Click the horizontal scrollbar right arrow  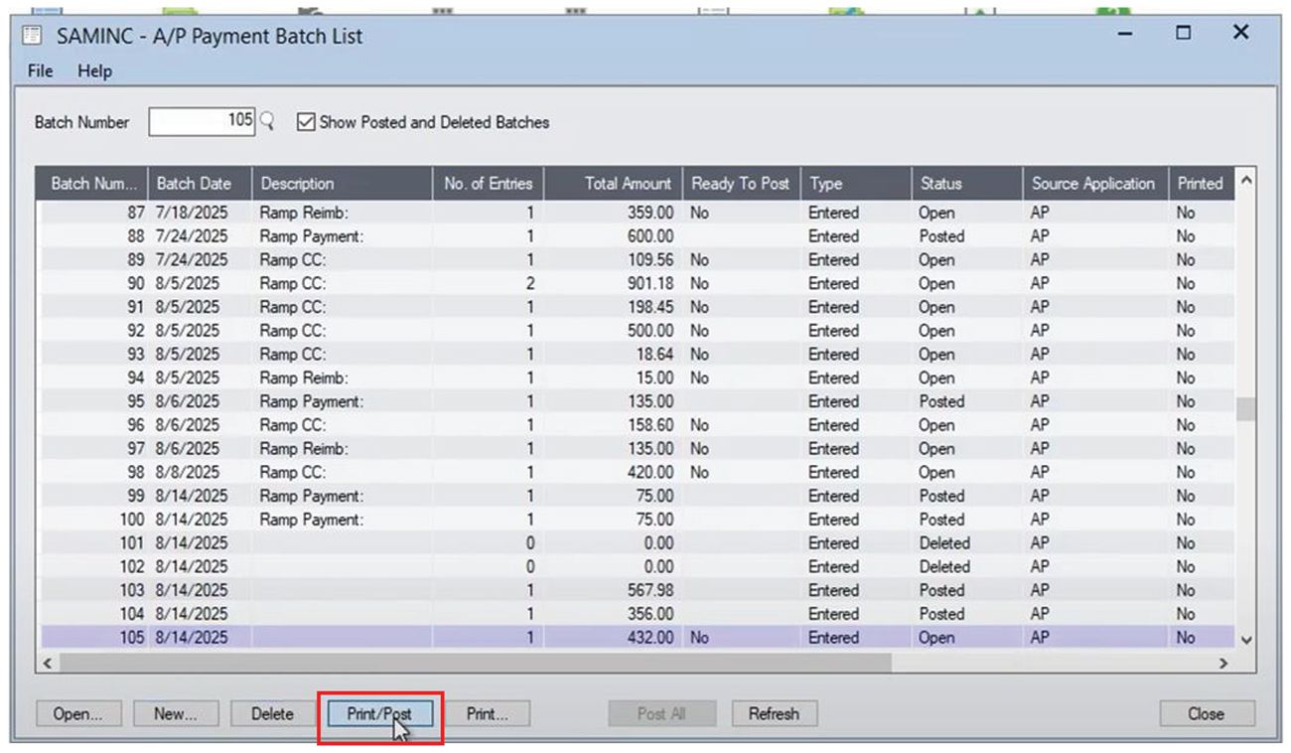click(x=1222, y=662)
